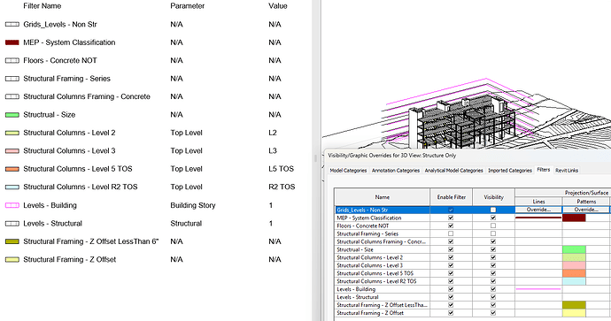Check Visibility for Structural Framing - Series

click(493, 233)
